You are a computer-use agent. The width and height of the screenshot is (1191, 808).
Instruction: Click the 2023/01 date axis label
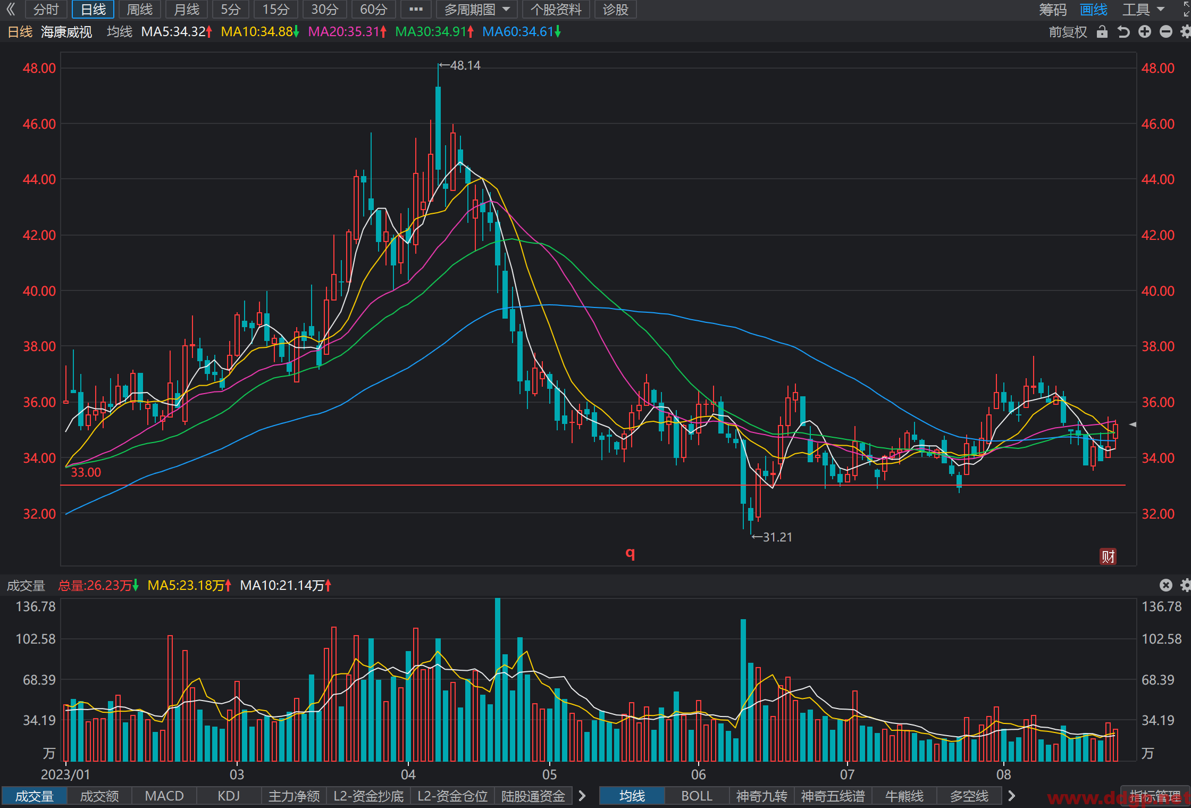pyautogui.click(x=65, y=774)
